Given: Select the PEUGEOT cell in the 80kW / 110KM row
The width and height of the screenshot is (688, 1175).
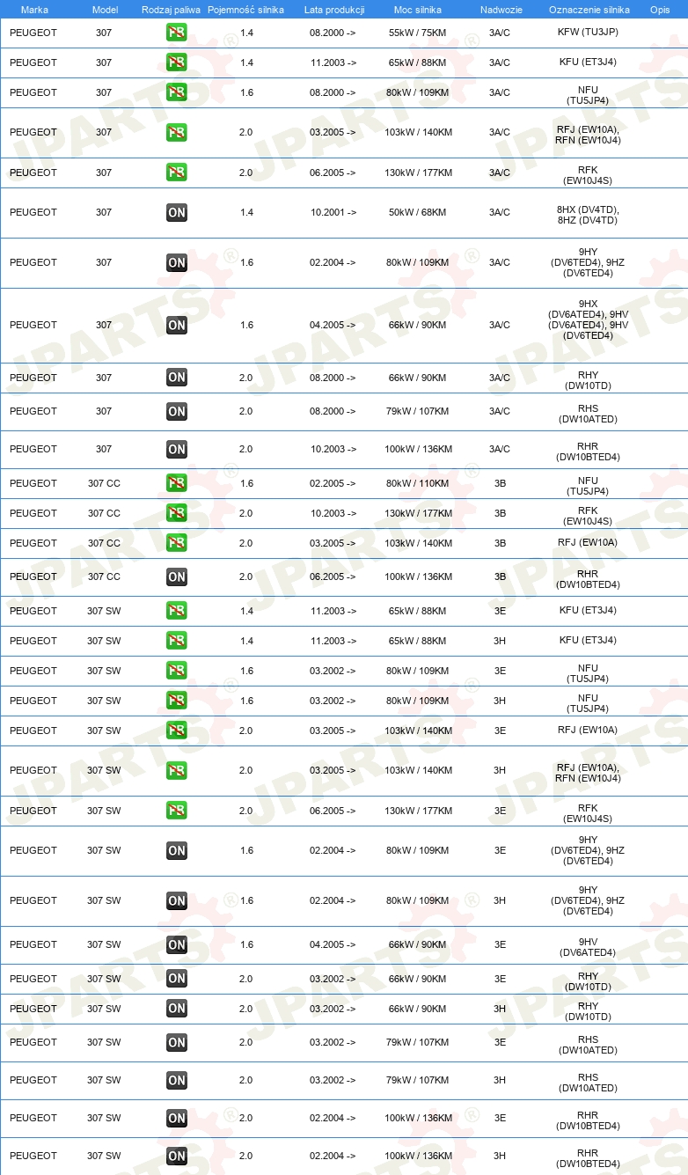Looking at the screenshot, I should click(33, 483).
